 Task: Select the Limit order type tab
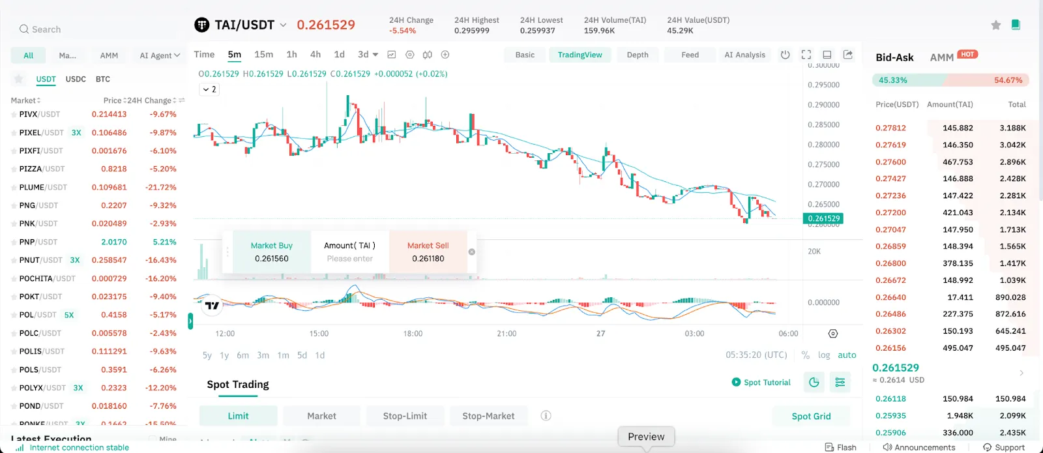coord(238,416)
